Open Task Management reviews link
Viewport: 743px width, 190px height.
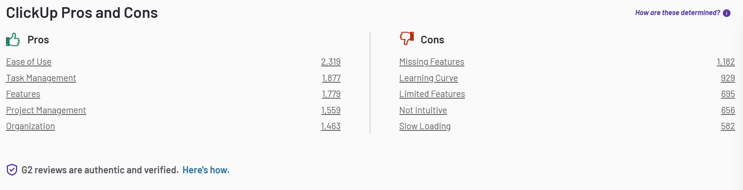click(41, 78)
